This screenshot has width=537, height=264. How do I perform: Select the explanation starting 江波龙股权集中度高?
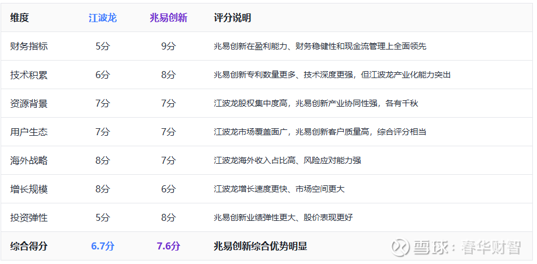(x=316, y=103)
